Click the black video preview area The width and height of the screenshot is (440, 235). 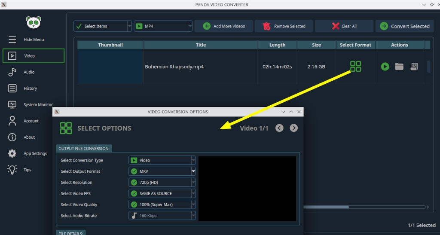click(247, 189)
